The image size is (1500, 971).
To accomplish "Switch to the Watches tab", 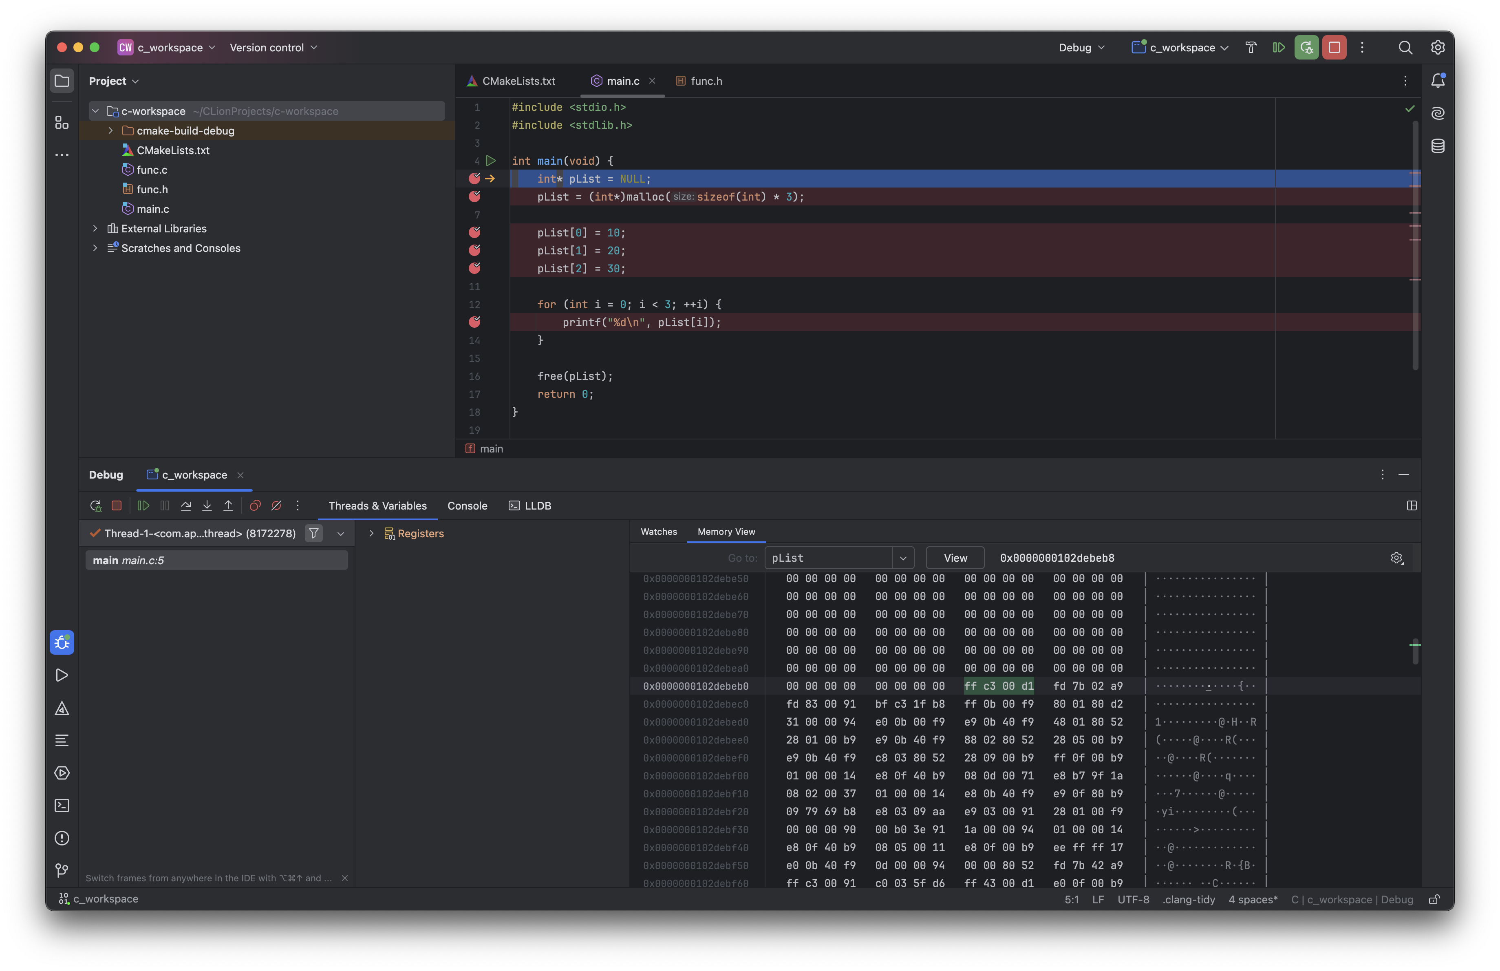I will click(657, 532).
